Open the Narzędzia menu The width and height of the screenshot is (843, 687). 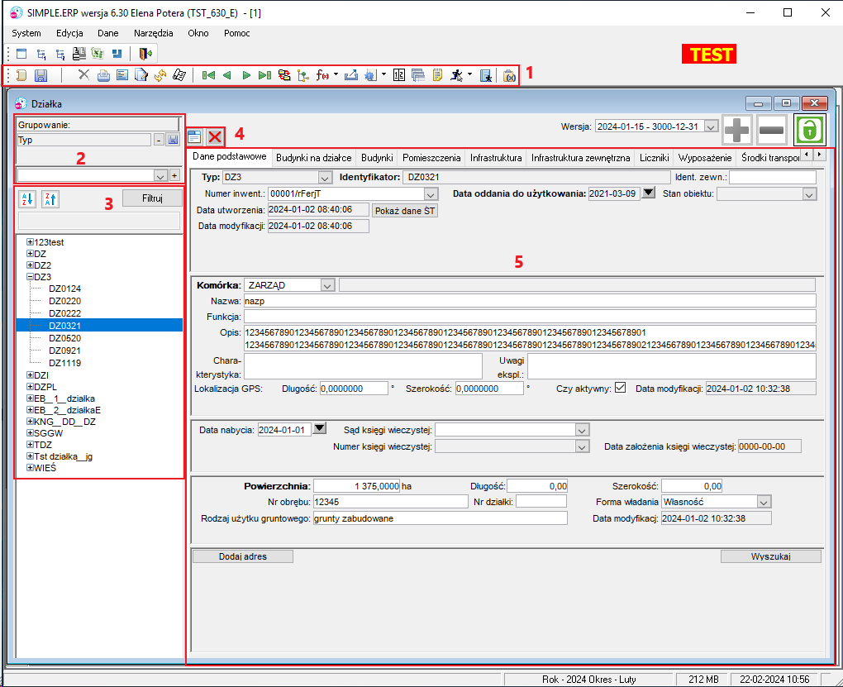pyautogui.click(x=153, y=33)
